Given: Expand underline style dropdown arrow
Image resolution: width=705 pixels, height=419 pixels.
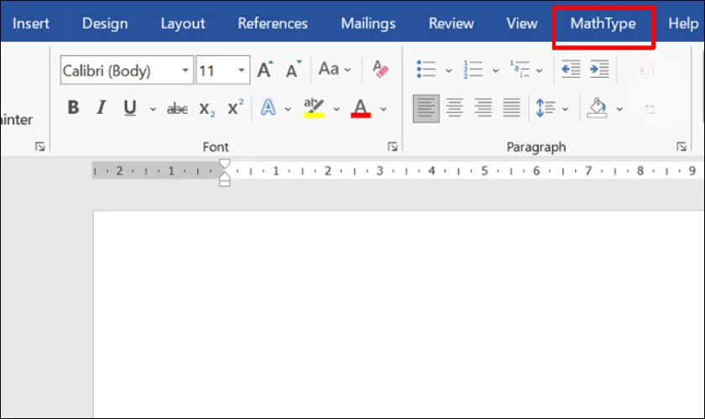Looking at the screenshot, I should pos(153,109).
